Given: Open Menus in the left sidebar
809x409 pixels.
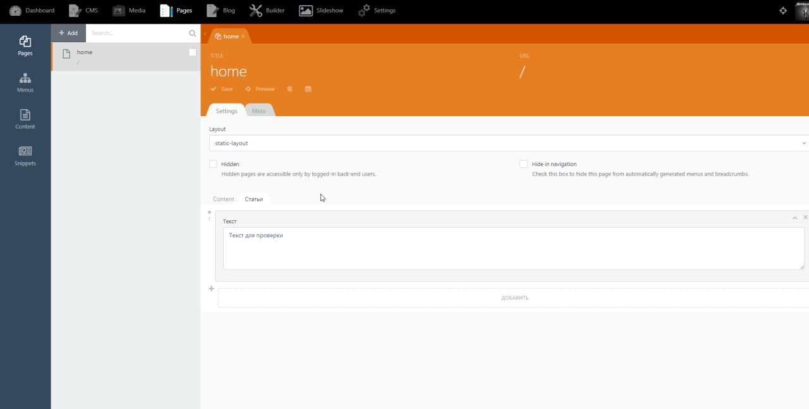Looking at the screenshot, I should coord(25,83).
